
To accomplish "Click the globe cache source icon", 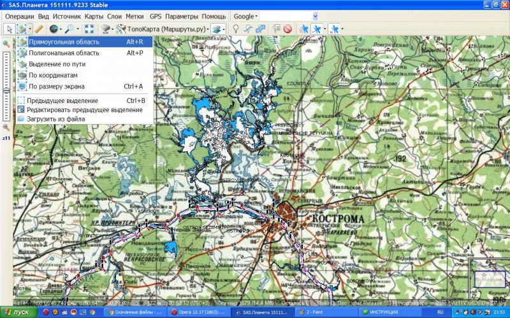I will click(54, 29).
